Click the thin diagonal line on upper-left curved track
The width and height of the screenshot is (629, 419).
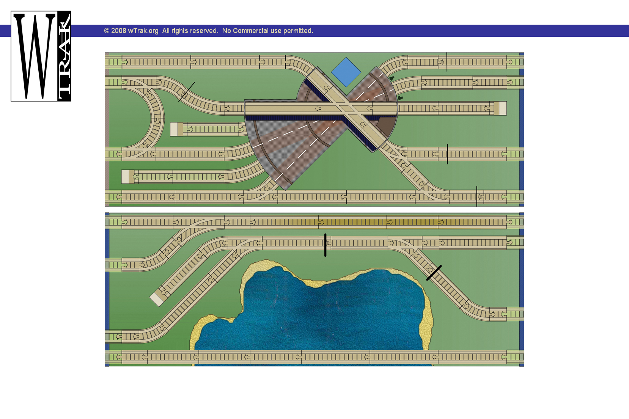(187, 92)
